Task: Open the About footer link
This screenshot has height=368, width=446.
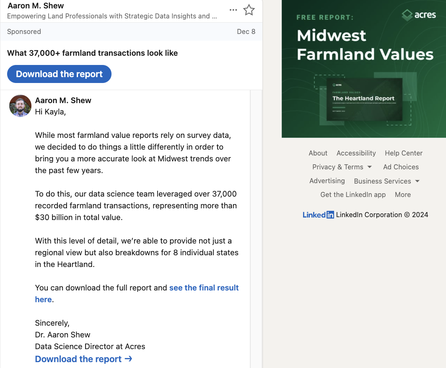Action: tap(318, 153)
